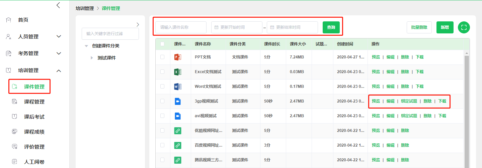Click the comment icon beside 评价管理
482x168 pixels.
coord(14,147)
